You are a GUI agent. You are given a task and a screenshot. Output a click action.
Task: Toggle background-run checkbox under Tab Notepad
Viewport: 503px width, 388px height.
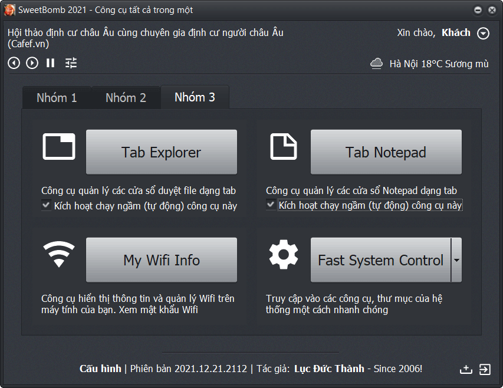pyautogui.click(x=271, y=205)
